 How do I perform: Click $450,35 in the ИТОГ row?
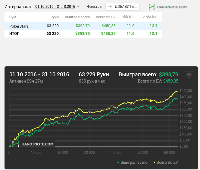click(x=108, y=34)
